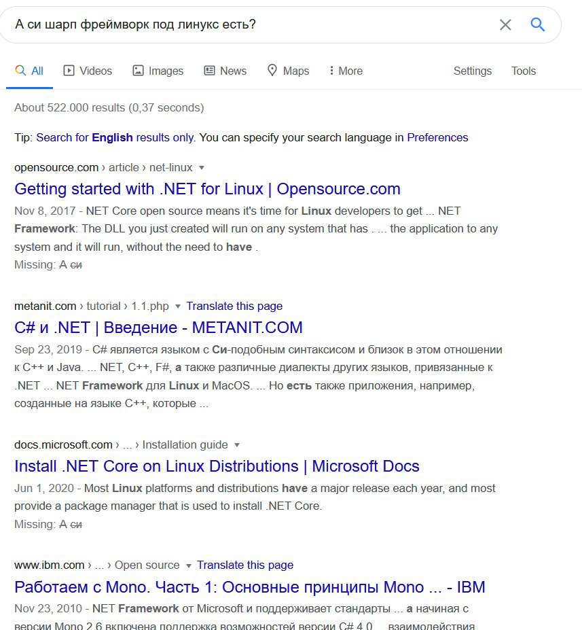Open the 'Работаем с Mono' IBM result

pyautogui.click(x=250, y=587)
